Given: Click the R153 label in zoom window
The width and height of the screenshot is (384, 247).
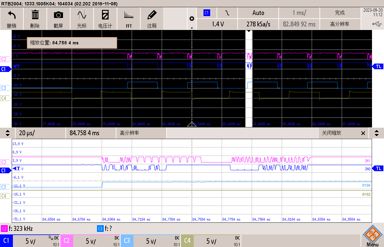Looking at the screenshot, I should coord(366,195).
